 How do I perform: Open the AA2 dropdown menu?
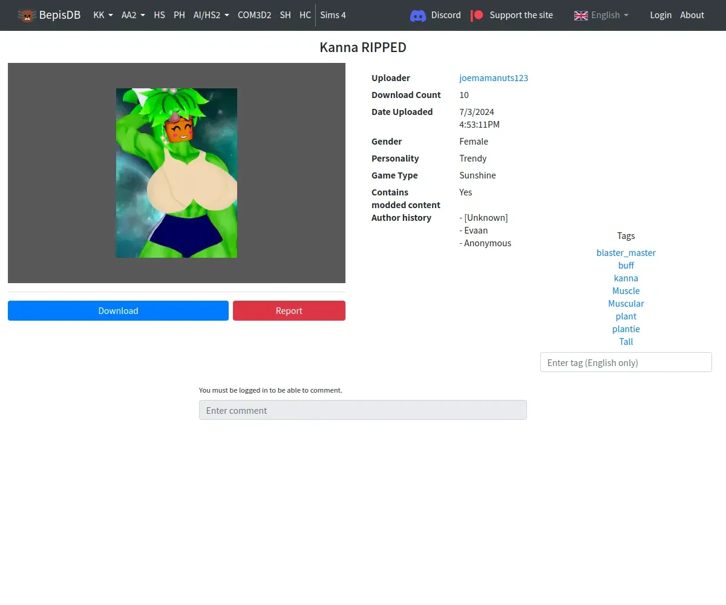point(133,15)
